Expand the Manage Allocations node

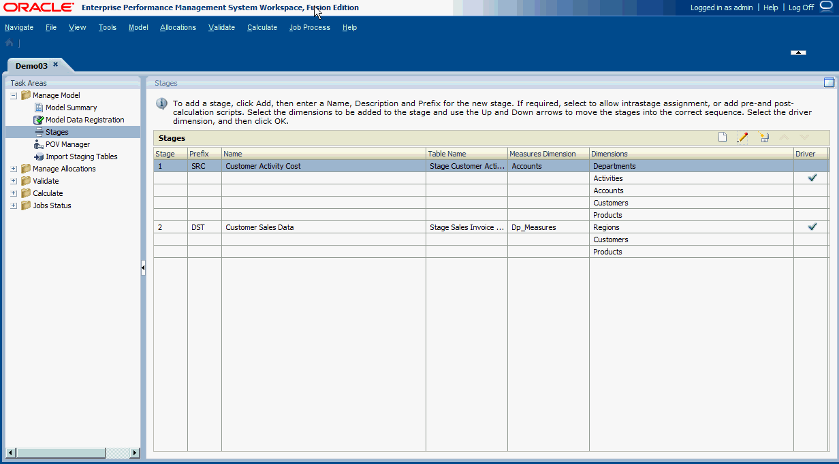[x=14, y=169]
